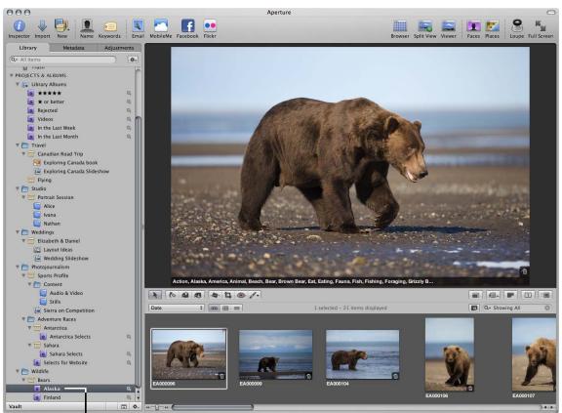This screenshot has height=413, width=562.
Task: Select the Alice album
Action: point(70,206)
